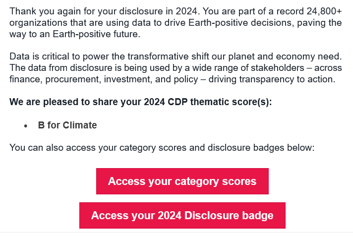Viewport: 353px width, 240px height.
Task: Click the Thank you again opening sentence
Action: tap(105, 11)
